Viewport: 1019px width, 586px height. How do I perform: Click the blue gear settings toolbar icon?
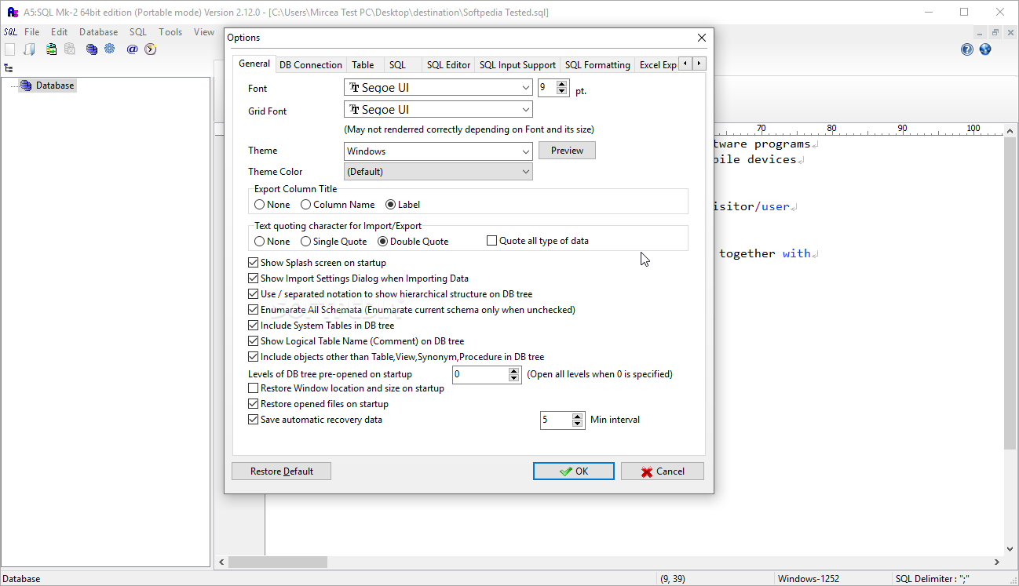pos(110,49)
